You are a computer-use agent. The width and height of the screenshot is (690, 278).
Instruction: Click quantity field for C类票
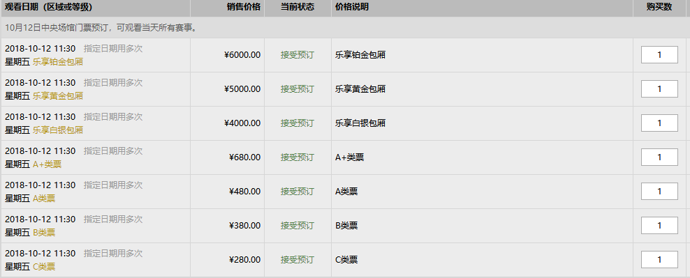(x=659, y=260)
